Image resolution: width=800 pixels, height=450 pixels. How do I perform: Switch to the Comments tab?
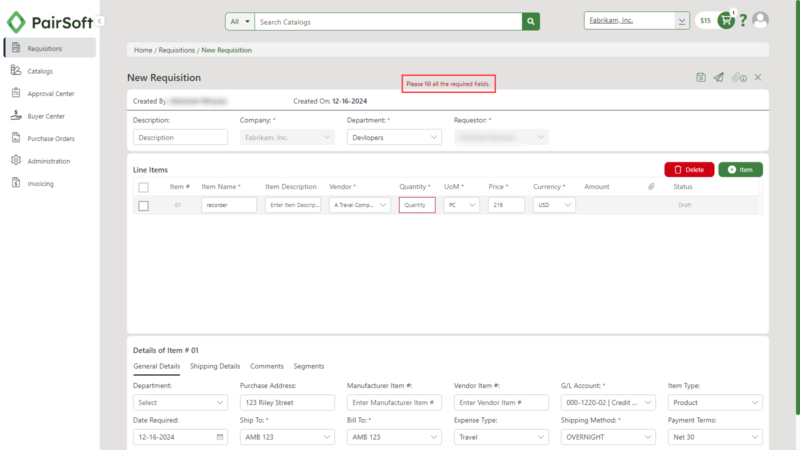[267, 366]
